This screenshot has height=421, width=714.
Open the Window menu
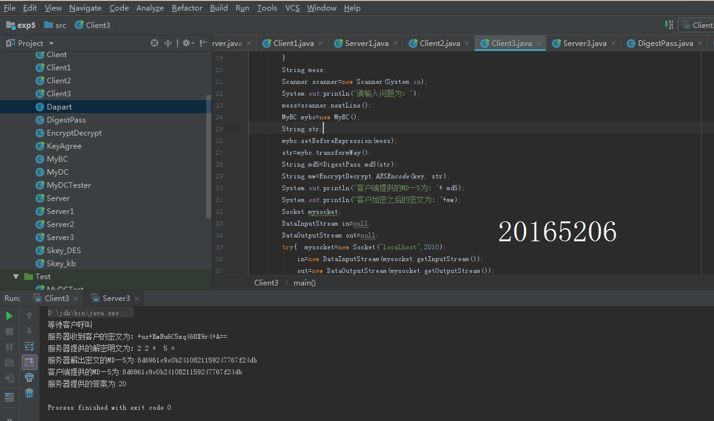point(321,7)
